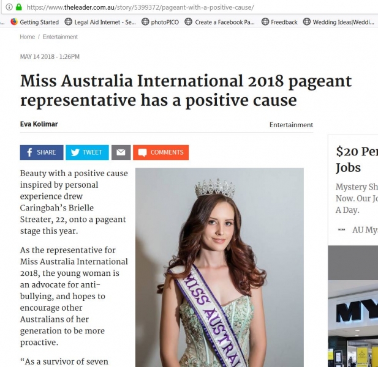Screen dimensions: 378x367
Task: Open the photoPICO bookmark
Action: pyautogui.click(x=160, y=22)
